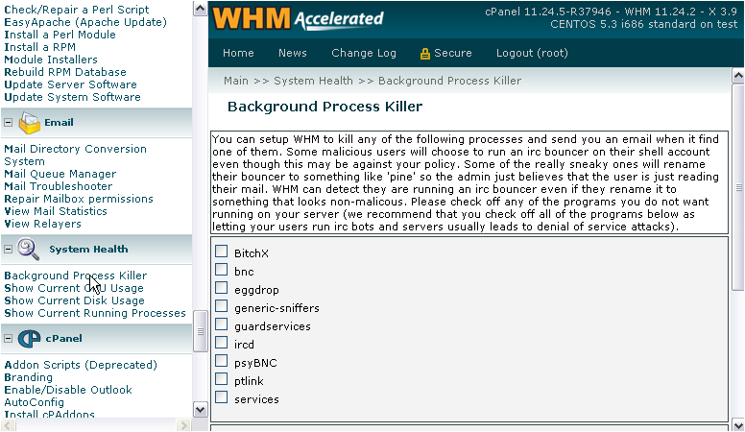The width and height of the screenshot is (745, 432).
Task: Click the Background Process Killer breadcrumb
Action: pyautogui.click(x=449, y=81)
